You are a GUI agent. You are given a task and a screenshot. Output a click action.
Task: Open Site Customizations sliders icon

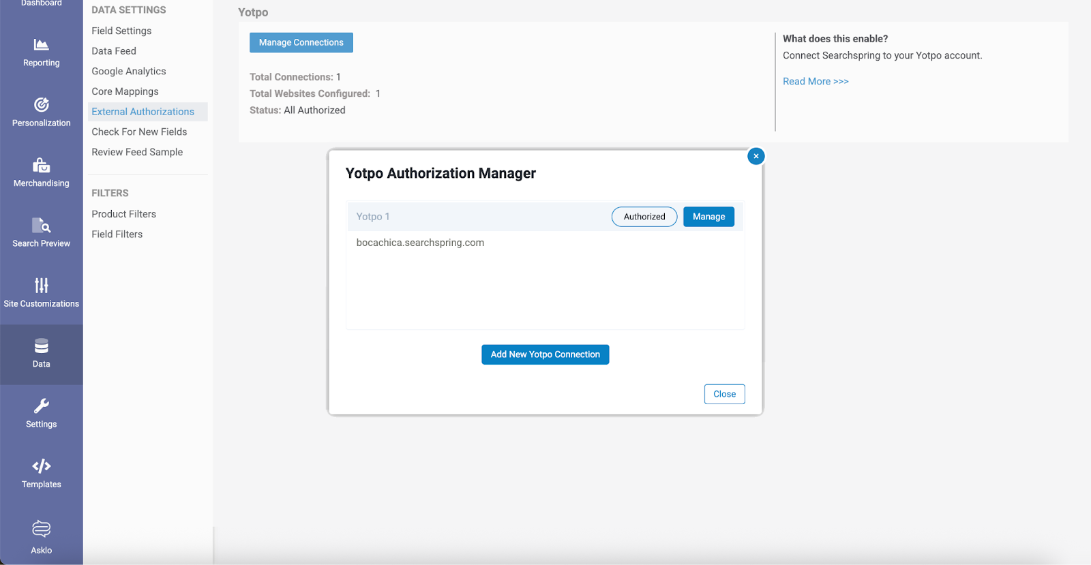41,285
